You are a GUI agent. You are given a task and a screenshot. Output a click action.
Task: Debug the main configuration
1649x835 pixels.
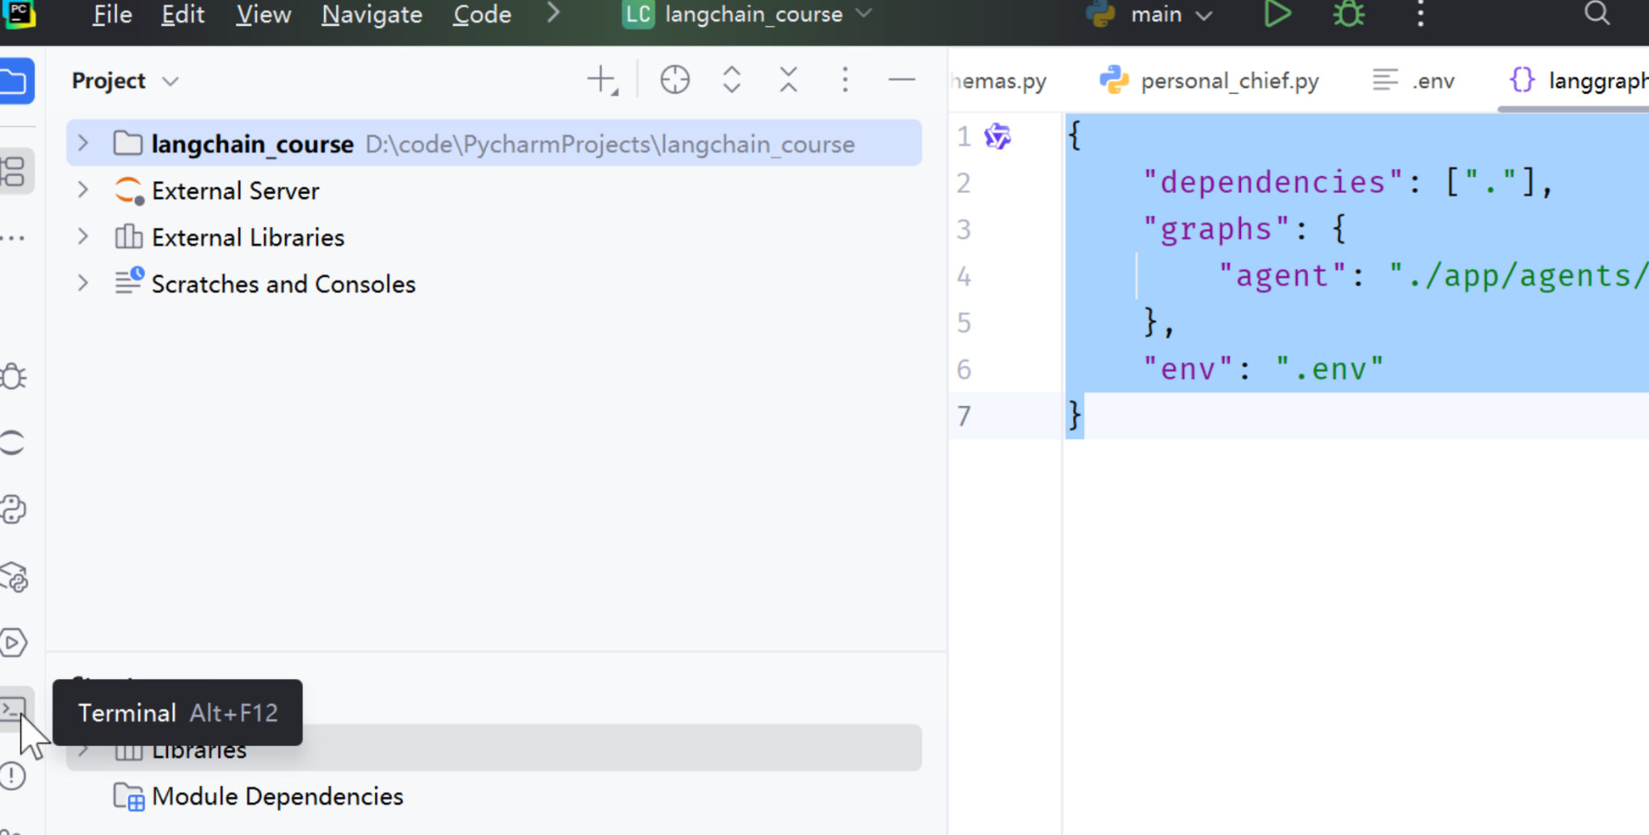(x=1348, y=15)
